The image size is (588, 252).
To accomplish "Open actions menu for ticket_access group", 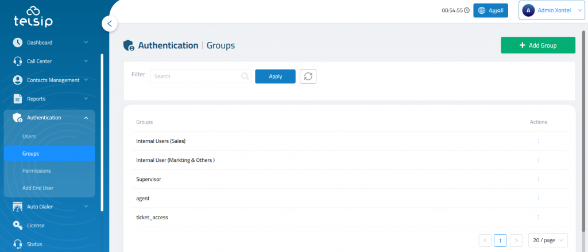I will pos(539,217).
